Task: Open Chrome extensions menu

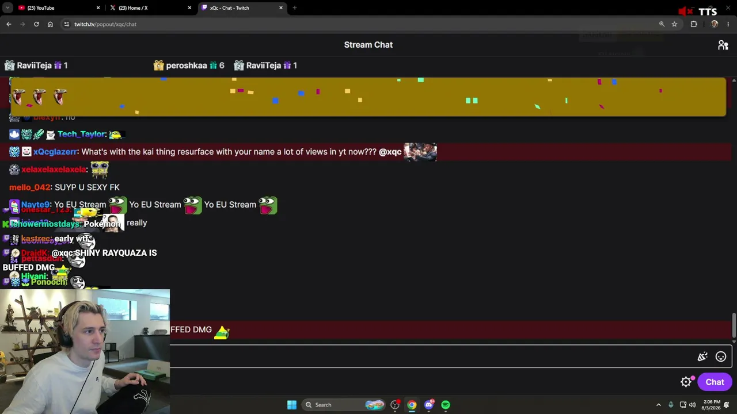Action: click(x=694, y=24)
